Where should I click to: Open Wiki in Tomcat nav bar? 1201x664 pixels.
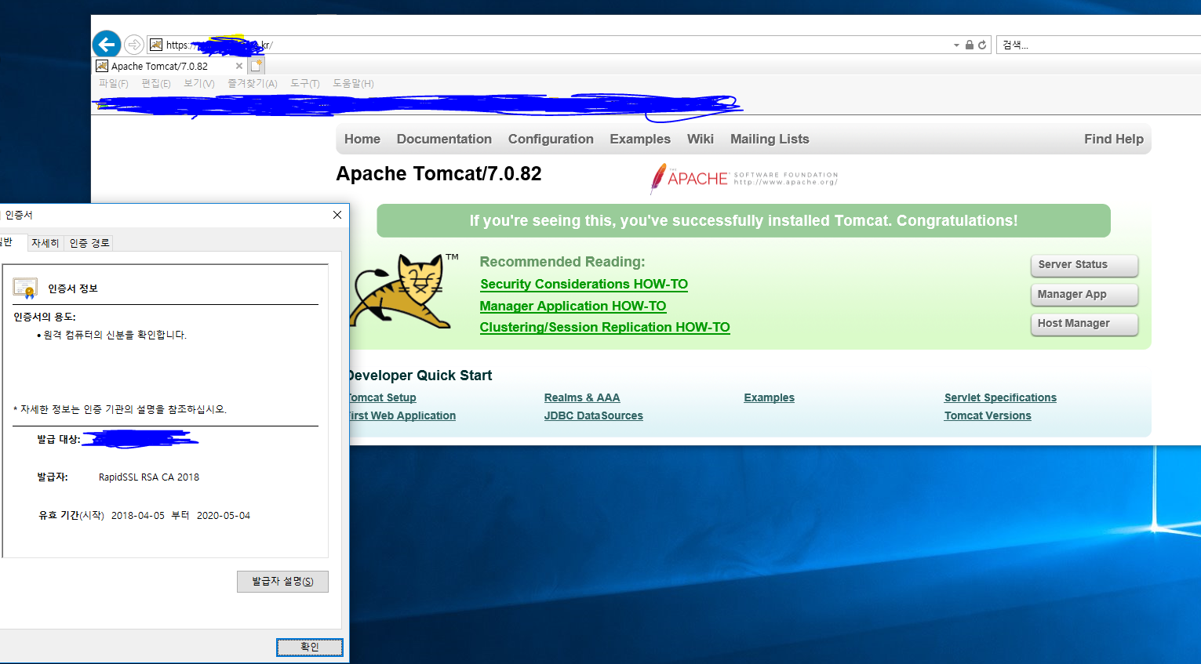(701, 139)
